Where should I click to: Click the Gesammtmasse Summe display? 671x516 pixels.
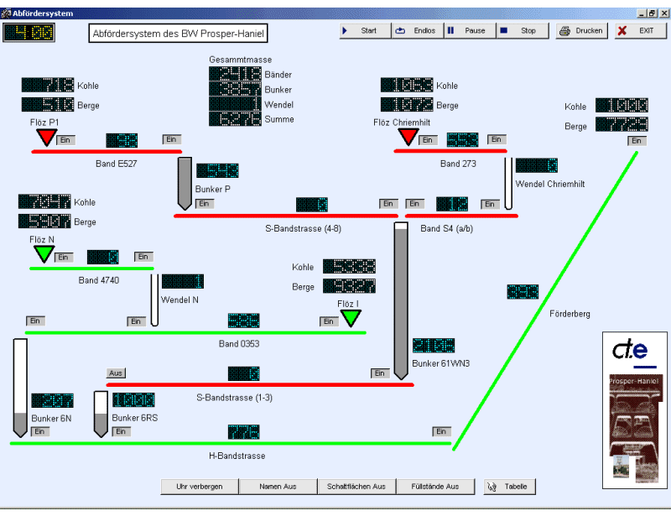tap(235, 119)
